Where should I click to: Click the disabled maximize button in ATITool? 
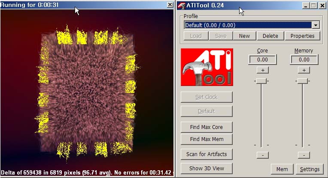coord(313,6)
